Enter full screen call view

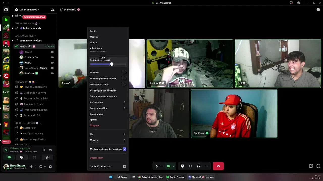[x=318, y=166]
